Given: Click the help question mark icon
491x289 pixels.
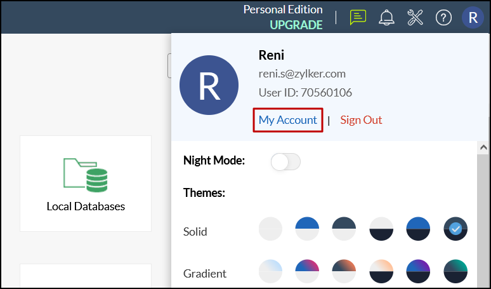Looking at the screenshot, I should click(444, 17).
